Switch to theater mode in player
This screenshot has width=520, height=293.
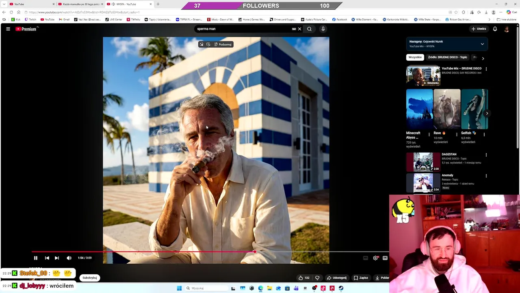[385, 258]
